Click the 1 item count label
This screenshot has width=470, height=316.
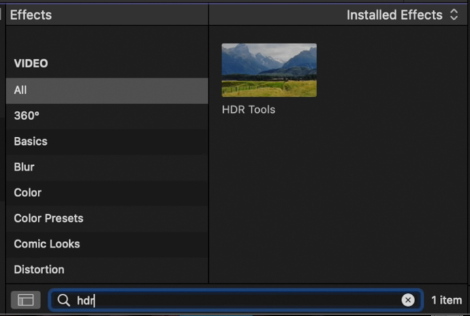pyautogui.click(x=446, y=300)
